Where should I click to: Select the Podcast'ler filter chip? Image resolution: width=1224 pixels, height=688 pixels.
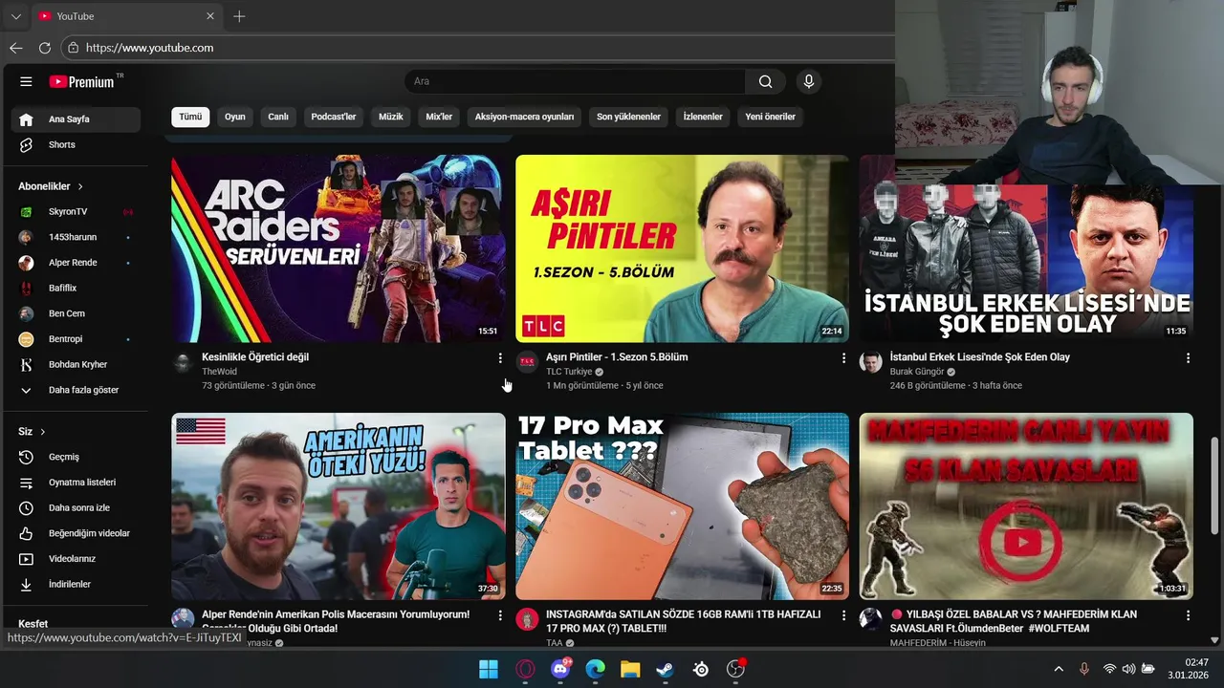click(x=334, y=117)
